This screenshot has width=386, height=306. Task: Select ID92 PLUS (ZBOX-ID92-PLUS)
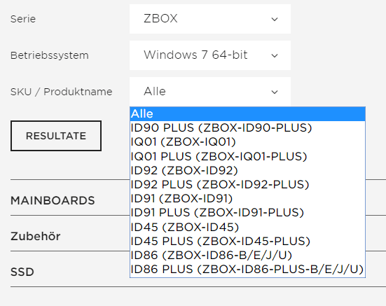click(x=247, y=184)
